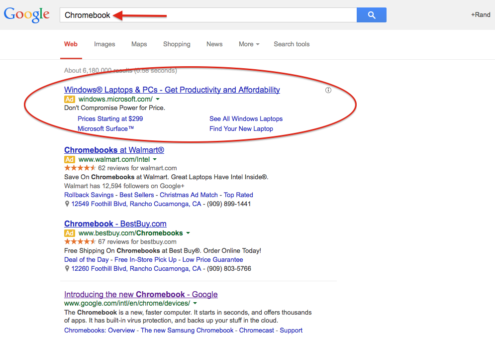495x338 pixels.
Task: Open the Windows Laptops & PCs ad headline
Action: [172, 90]
